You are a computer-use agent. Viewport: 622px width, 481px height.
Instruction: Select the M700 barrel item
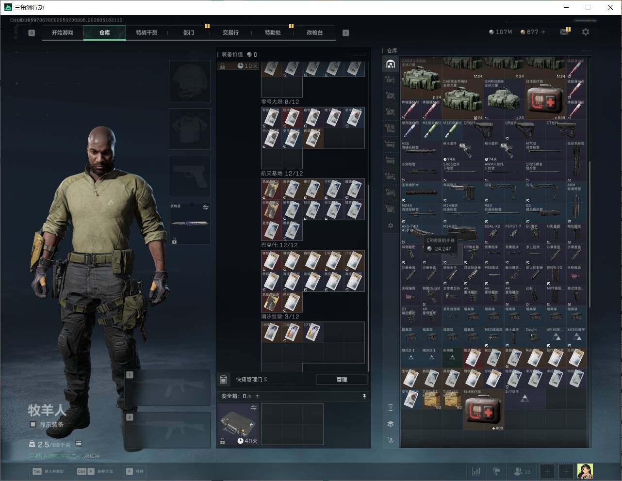point(545,150)
